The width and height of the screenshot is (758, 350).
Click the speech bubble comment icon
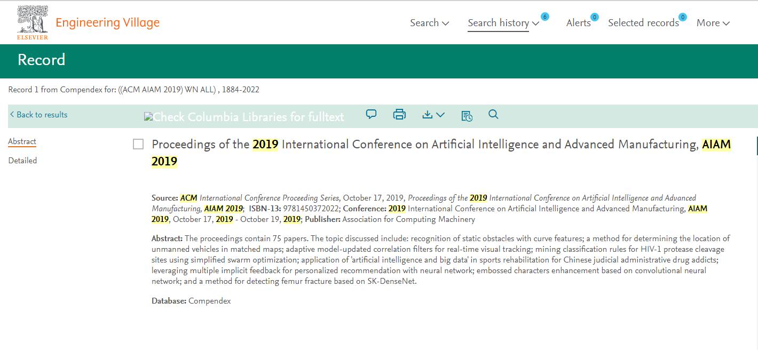tap(371, 114)
